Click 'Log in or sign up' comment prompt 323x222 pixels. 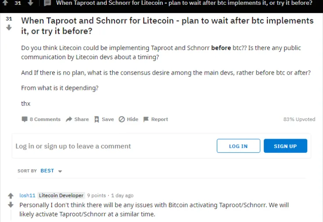pyautogui.click(x=73, y=146)
